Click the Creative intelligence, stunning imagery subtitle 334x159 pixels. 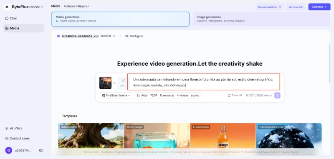pos(221,21)
